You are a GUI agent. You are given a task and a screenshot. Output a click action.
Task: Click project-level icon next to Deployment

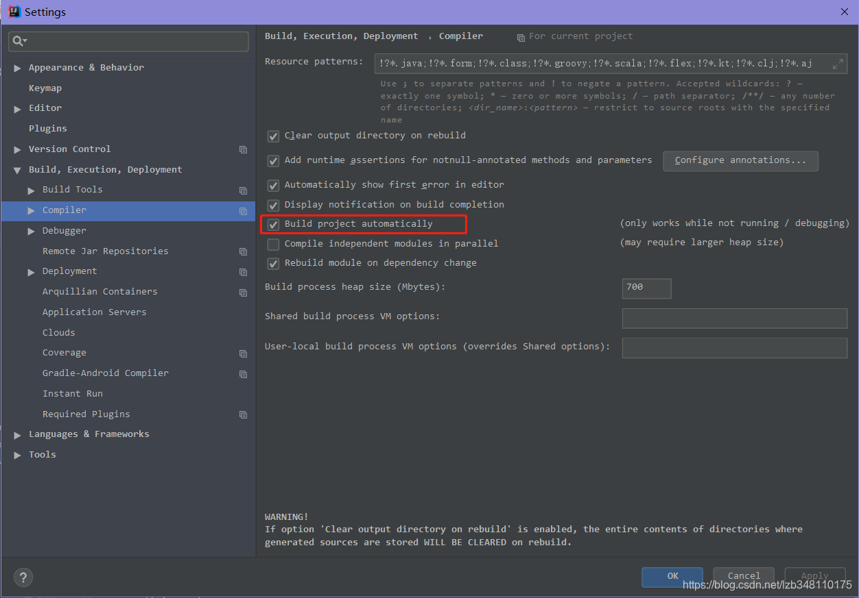pyautogui.click(x=243, y=272)
